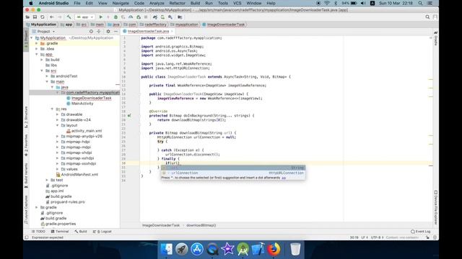Viewport: 462px width, 259px height.
Task: Open Finder from the Dock
Action: pos(166,249)
